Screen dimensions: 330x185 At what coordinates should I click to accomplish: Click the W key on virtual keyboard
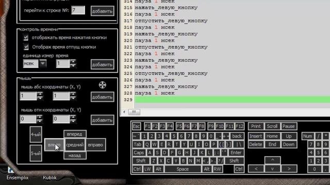coord(154,144)
